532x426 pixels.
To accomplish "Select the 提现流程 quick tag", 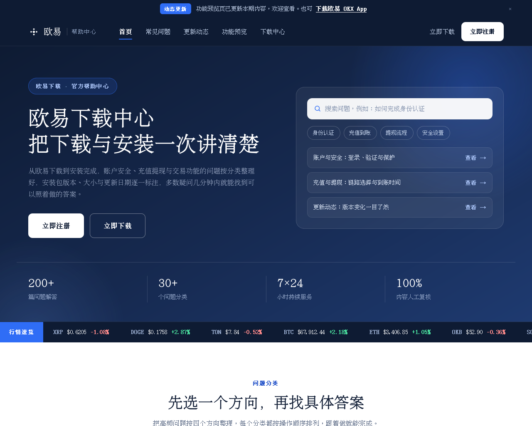I will pyautogui.click(x=397, y=133).
